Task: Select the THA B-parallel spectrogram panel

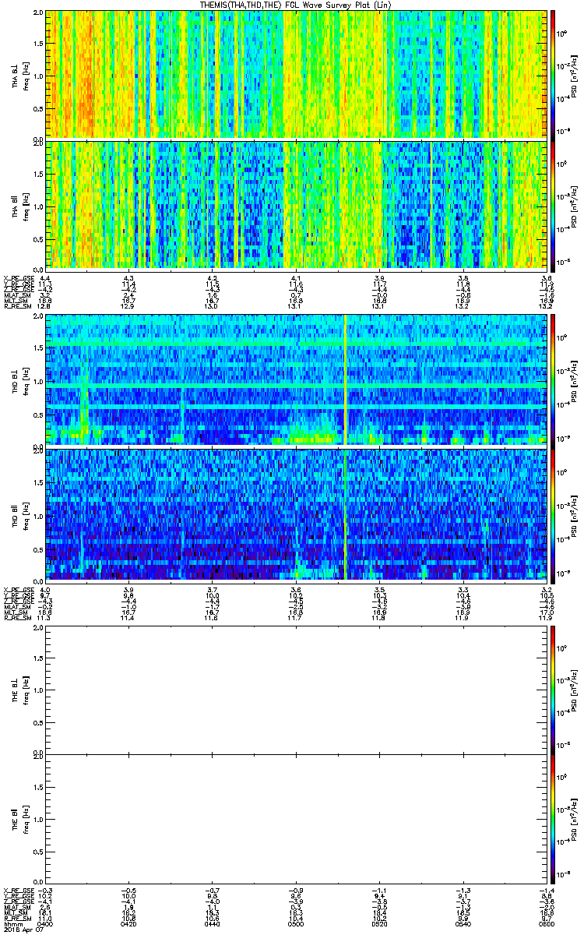Action: pyautogui.click(x=296, y=205)
